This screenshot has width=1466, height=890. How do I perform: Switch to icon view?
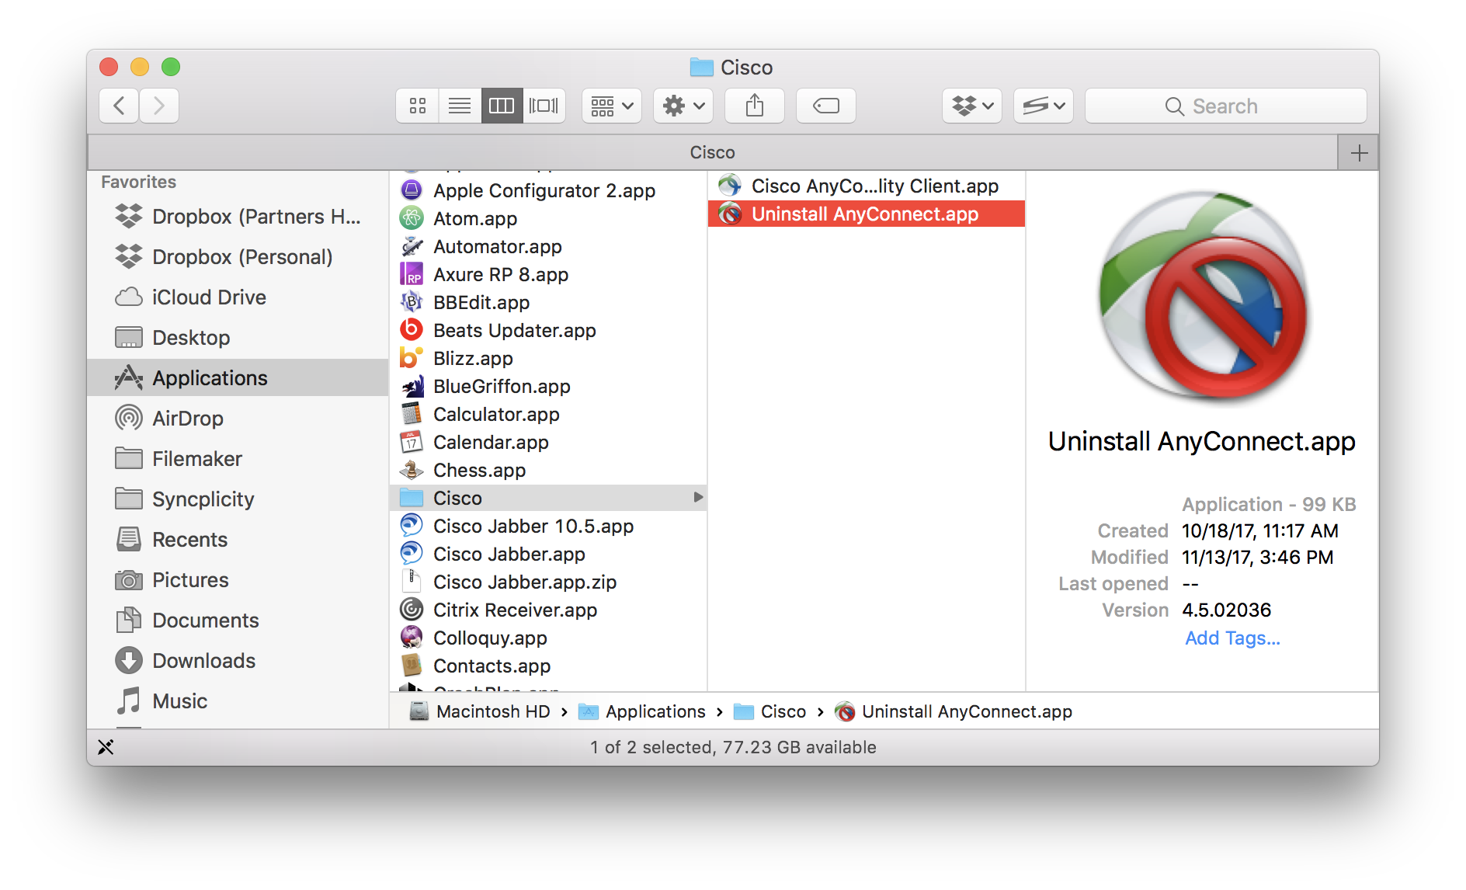click(418, 106)
